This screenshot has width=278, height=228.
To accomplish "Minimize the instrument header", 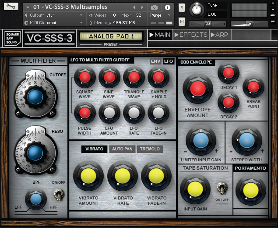I will [x=273, y=9].
